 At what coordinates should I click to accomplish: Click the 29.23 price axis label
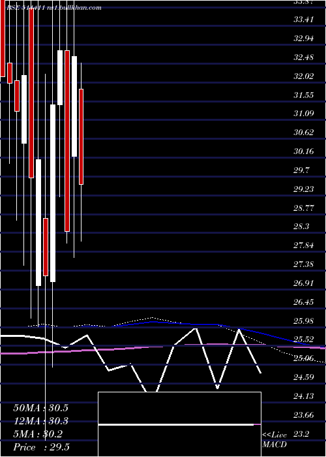(x=304, y=189)
